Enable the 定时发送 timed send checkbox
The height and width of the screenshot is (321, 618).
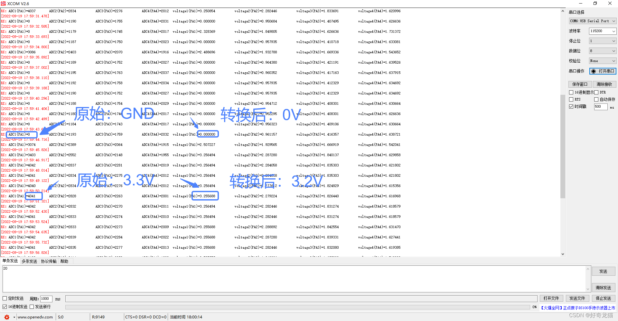[x=5, y=299]
